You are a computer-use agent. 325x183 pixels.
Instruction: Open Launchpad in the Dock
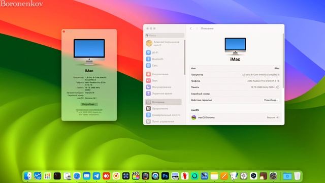pyautogui.click(x=47, y=176)
